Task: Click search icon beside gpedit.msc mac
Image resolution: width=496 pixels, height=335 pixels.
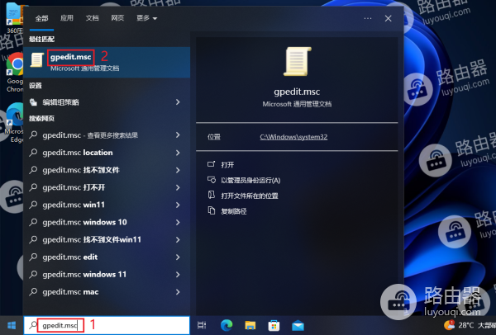Action: pos(33,292)
